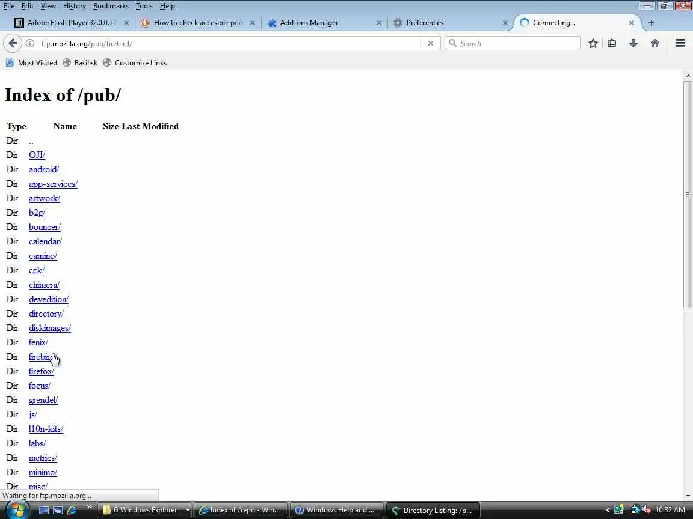Open the camino/ directory link
Image resolution: width=693 pixels, height=519 pixels.
click(43, 256)
